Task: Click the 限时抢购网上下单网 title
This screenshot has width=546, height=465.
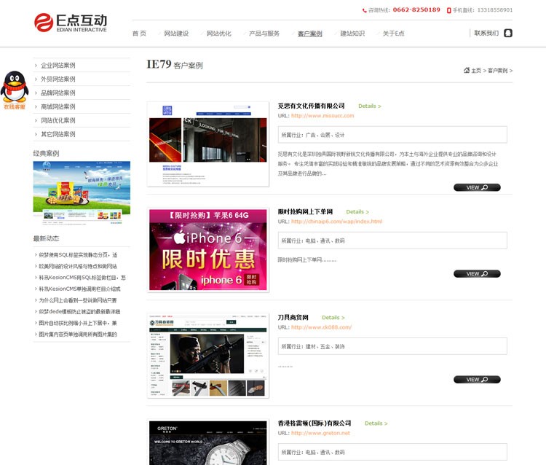Action: pos(305,211)
